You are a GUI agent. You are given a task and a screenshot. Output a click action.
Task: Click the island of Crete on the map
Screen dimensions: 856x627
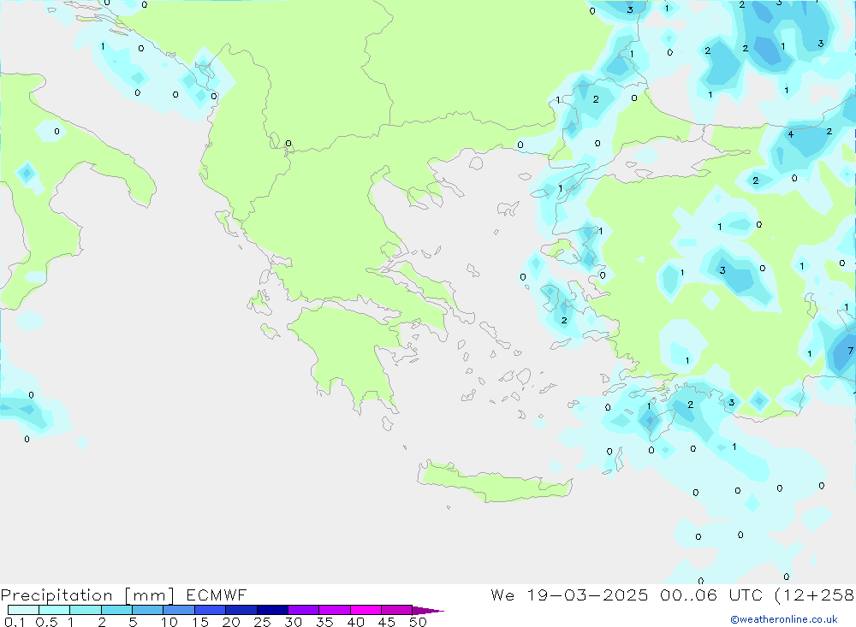494,483
